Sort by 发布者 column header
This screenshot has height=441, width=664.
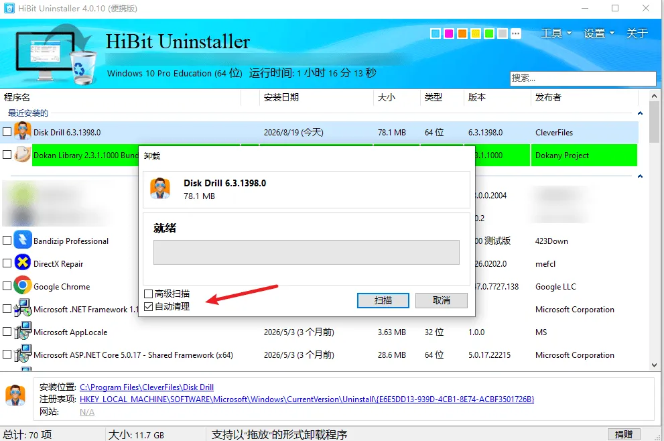(x=584, y=97)
